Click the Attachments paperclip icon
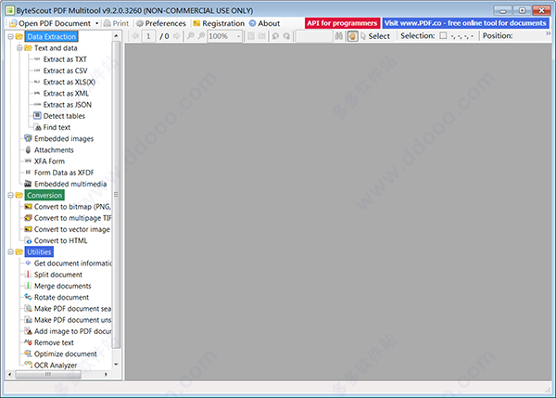556x398 pixels. [28, 149]
